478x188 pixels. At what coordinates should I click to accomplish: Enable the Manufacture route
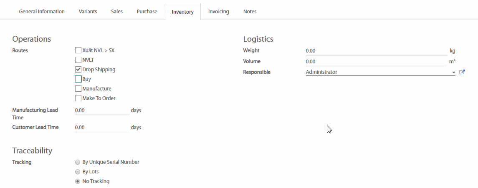[x=78, y=89]
